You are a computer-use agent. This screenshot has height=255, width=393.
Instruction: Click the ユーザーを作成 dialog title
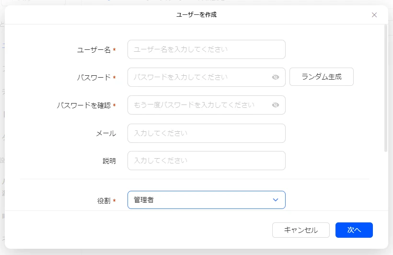click(196, 15)
